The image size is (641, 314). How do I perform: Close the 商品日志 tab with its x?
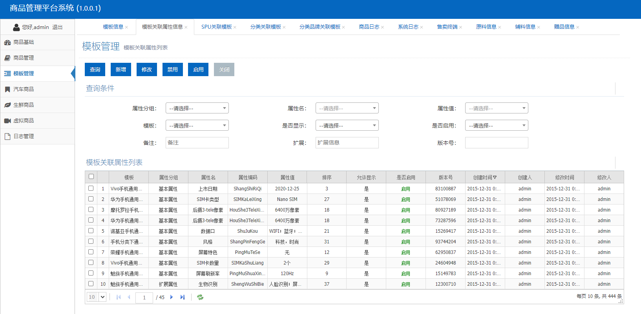pyautogui.click(x=382, y=27)
